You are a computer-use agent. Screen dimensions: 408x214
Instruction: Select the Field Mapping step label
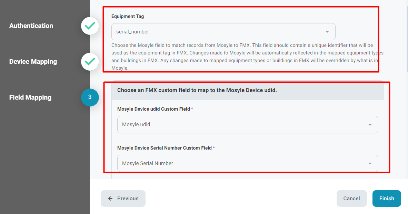point(30,98)
